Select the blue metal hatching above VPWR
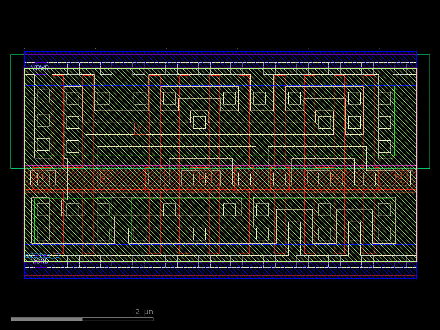This screenshot has width=440, height=330. pos(220,58)
